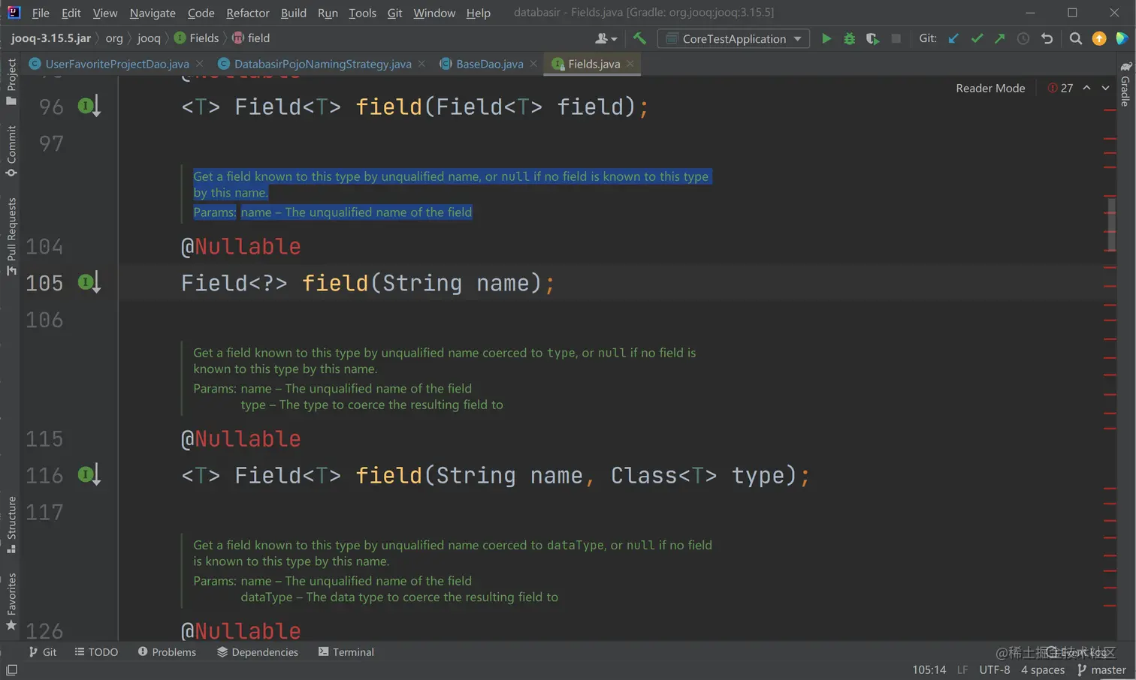The image size is (1136, 680).
Task: Open the Pull Requests tool window stripe
Action: [11, 236]
